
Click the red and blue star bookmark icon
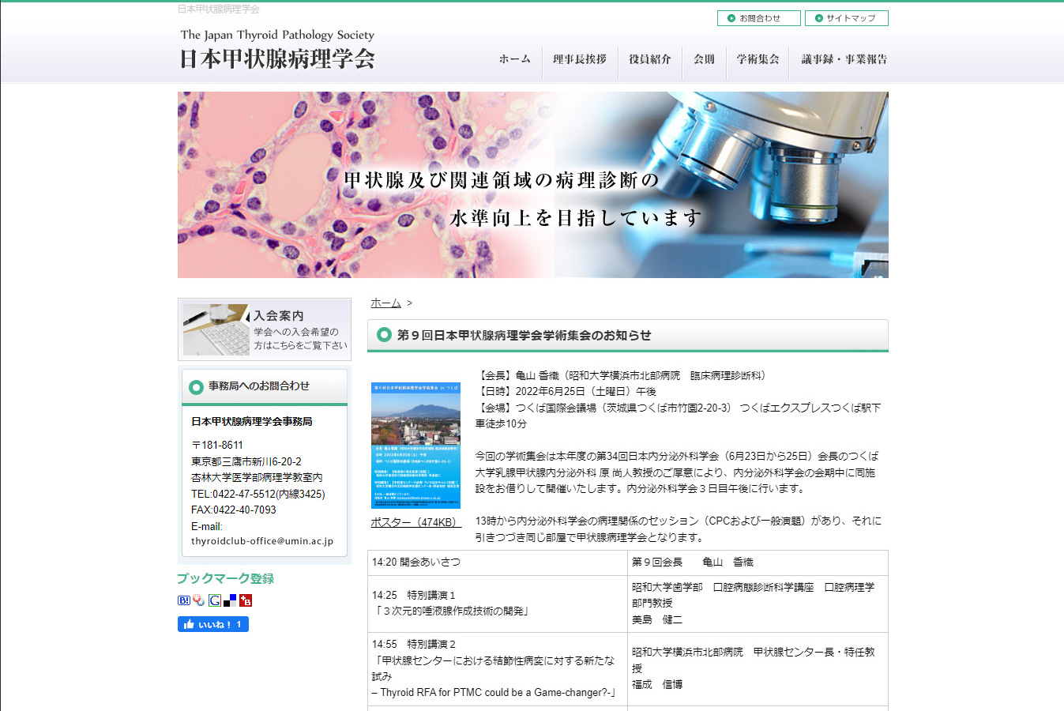198,600
